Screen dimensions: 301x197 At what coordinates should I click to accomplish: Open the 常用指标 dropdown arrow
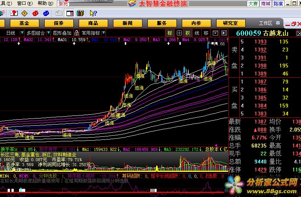[104, 33]
